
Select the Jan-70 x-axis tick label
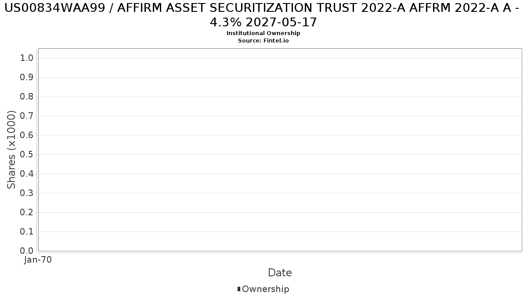38,260
